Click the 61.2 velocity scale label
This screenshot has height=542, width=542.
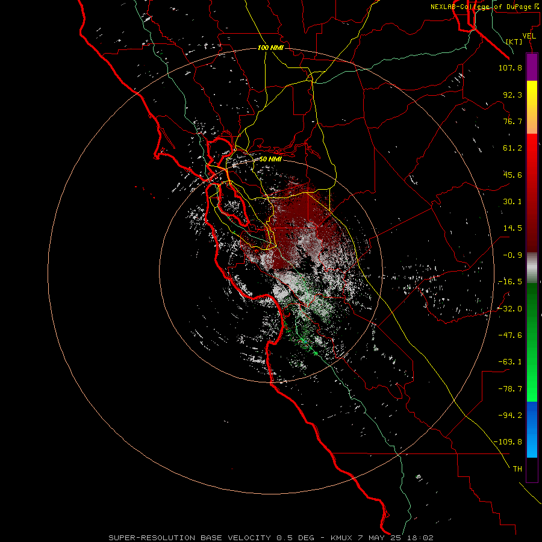(x=512, y=148)
